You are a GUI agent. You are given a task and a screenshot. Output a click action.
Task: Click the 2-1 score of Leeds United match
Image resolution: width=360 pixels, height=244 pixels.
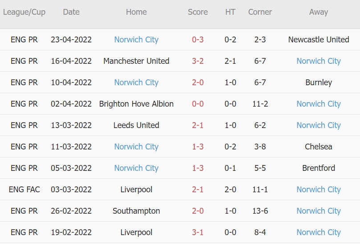tap(198, 125)
